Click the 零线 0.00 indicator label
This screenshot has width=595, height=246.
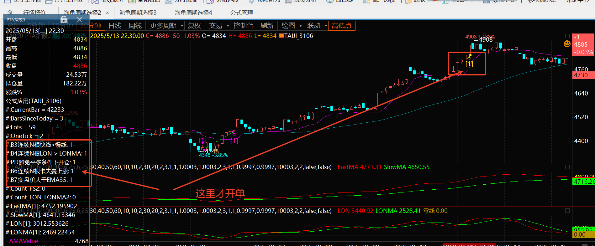pos(435,211)
